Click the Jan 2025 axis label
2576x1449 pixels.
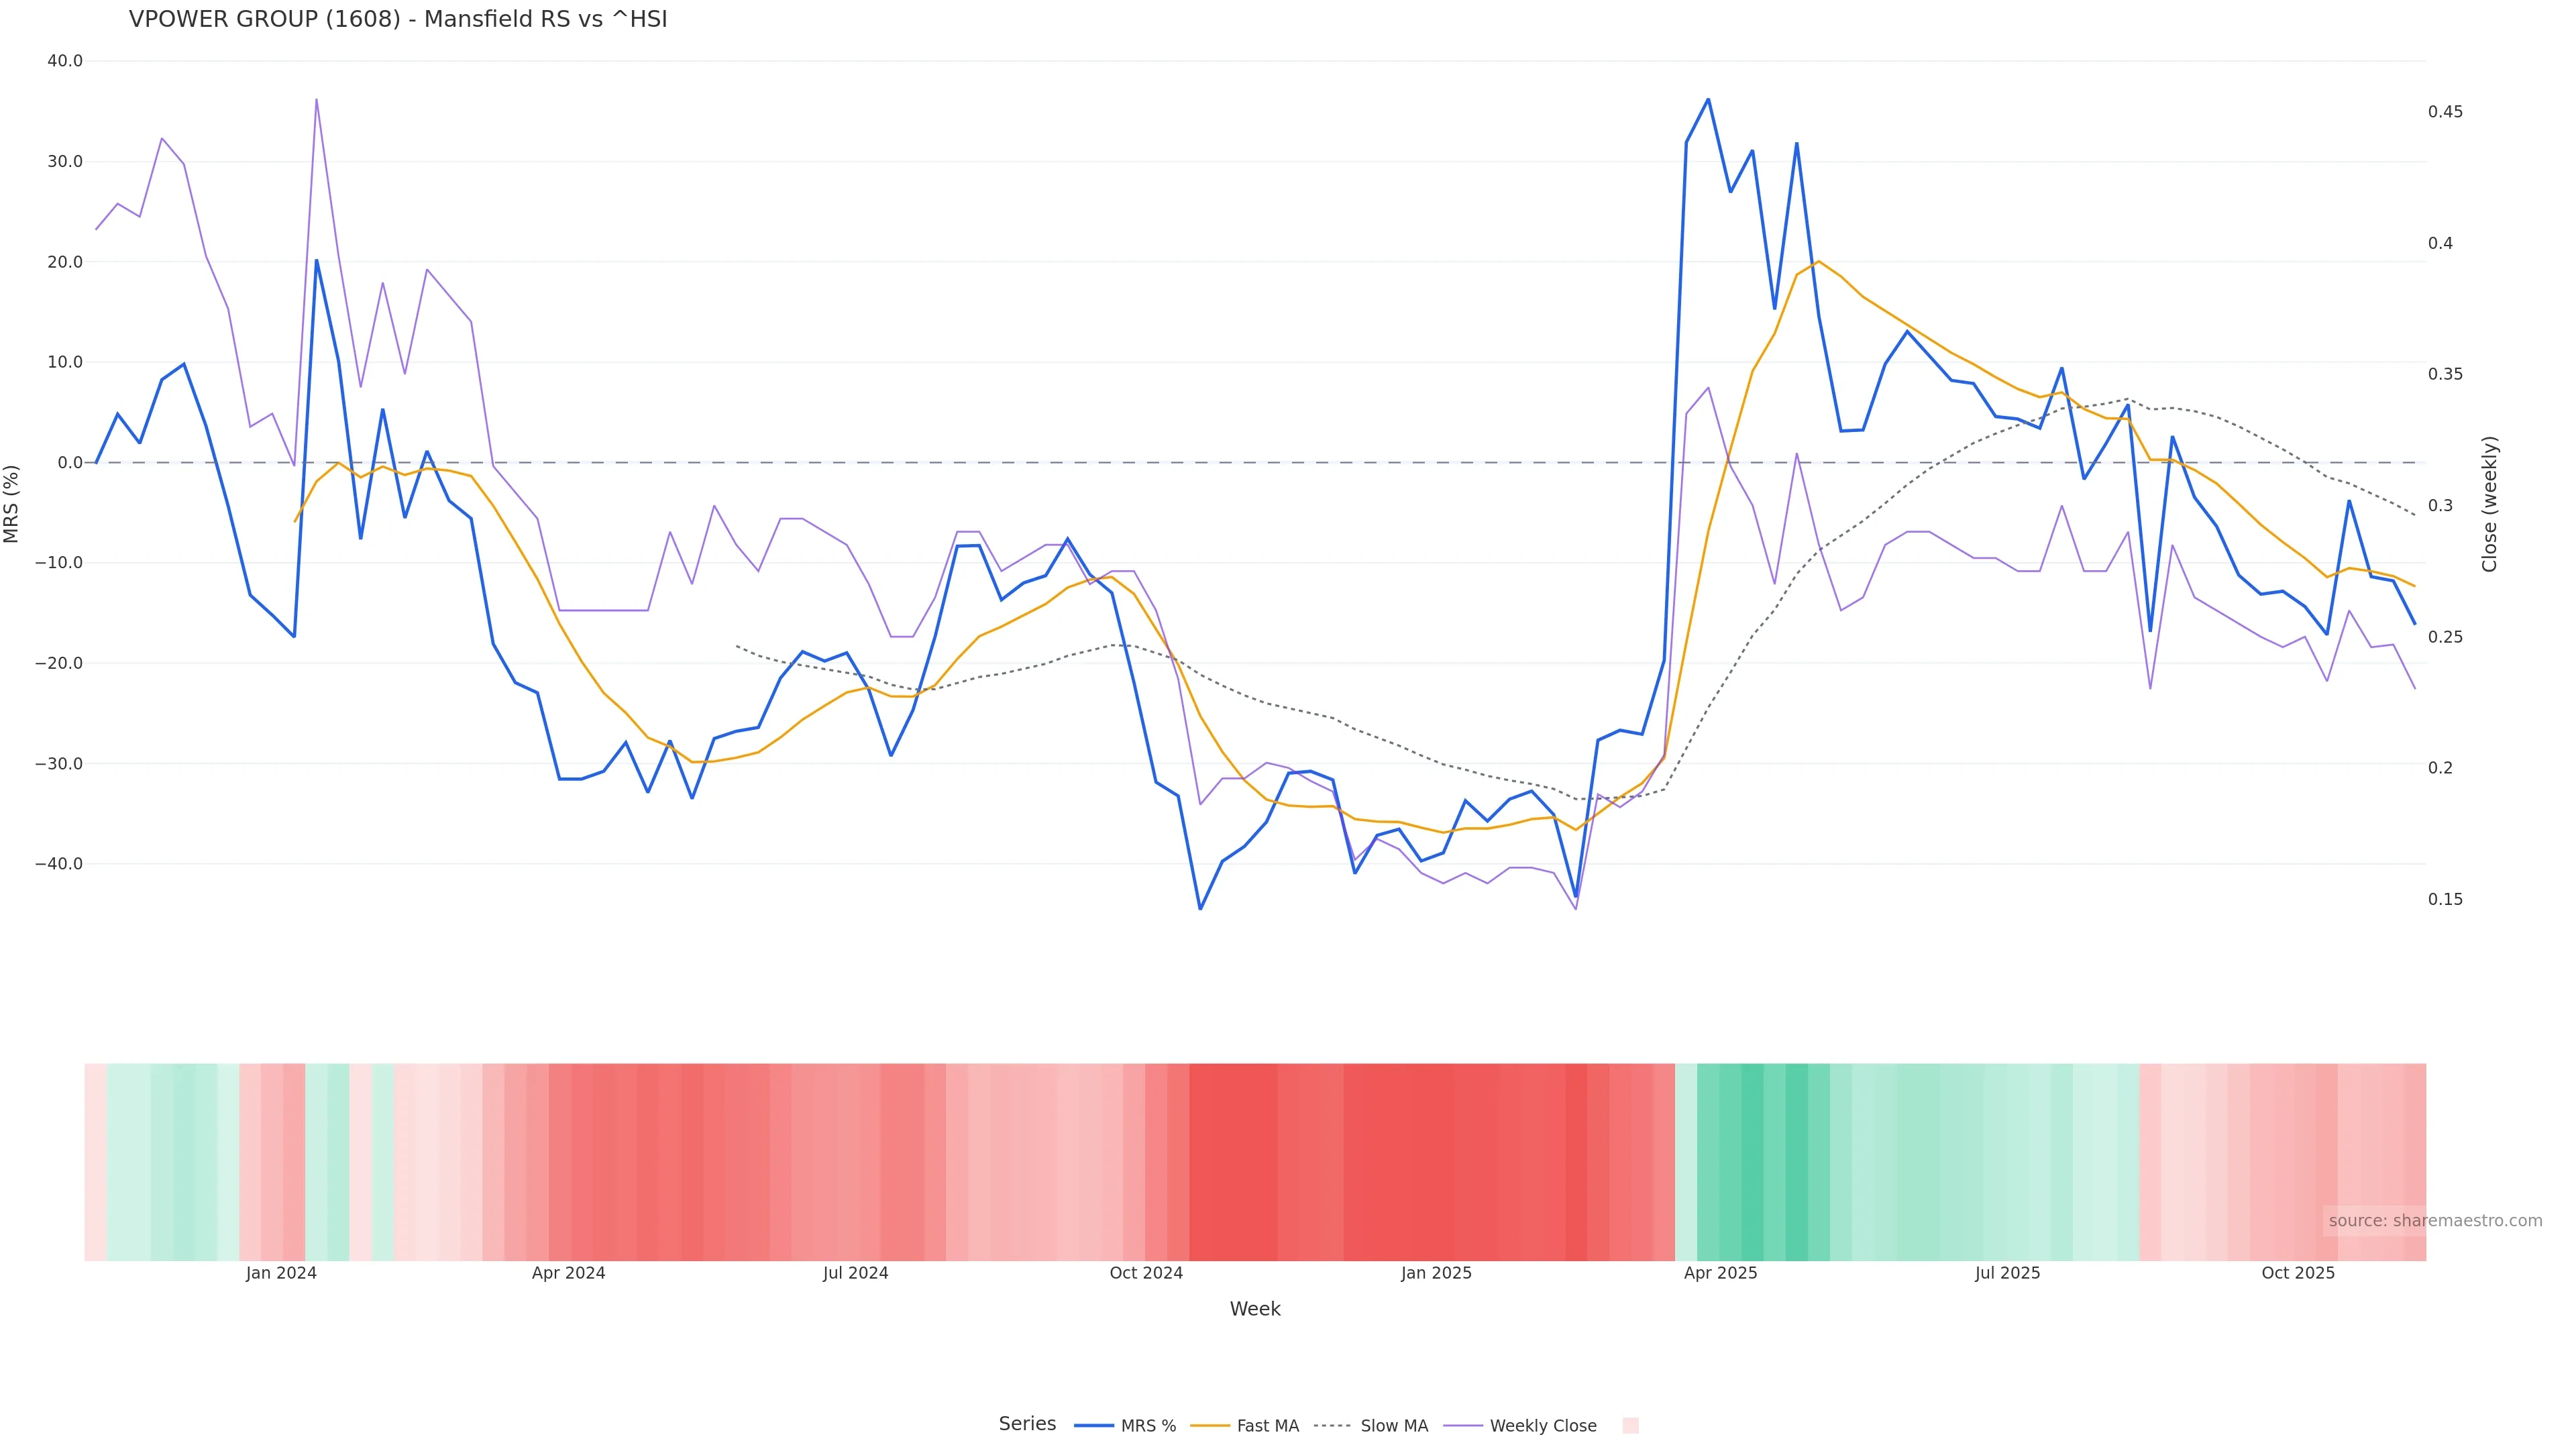pyautogui.click(x=1436, y=1274)
